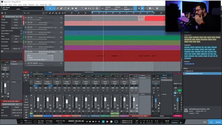The image size is (222, 125).
Task: Switch to the Browse tab
Action: (x=218, y=122)
